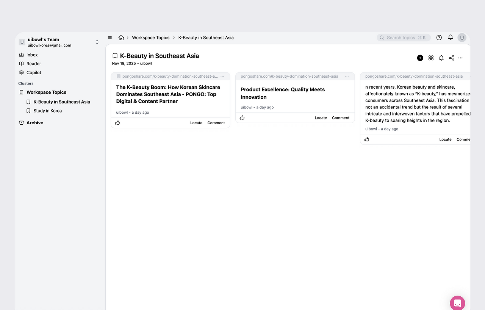Screen dimensions: 485x310
Task: Like the Product Excellence card
Action: click(242, 118)
